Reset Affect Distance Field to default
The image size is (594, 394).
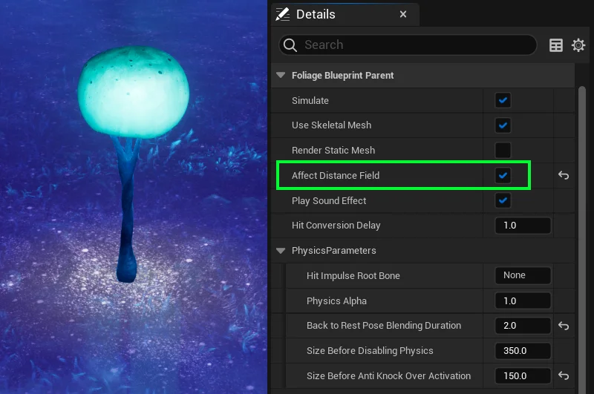coord(564,176)
